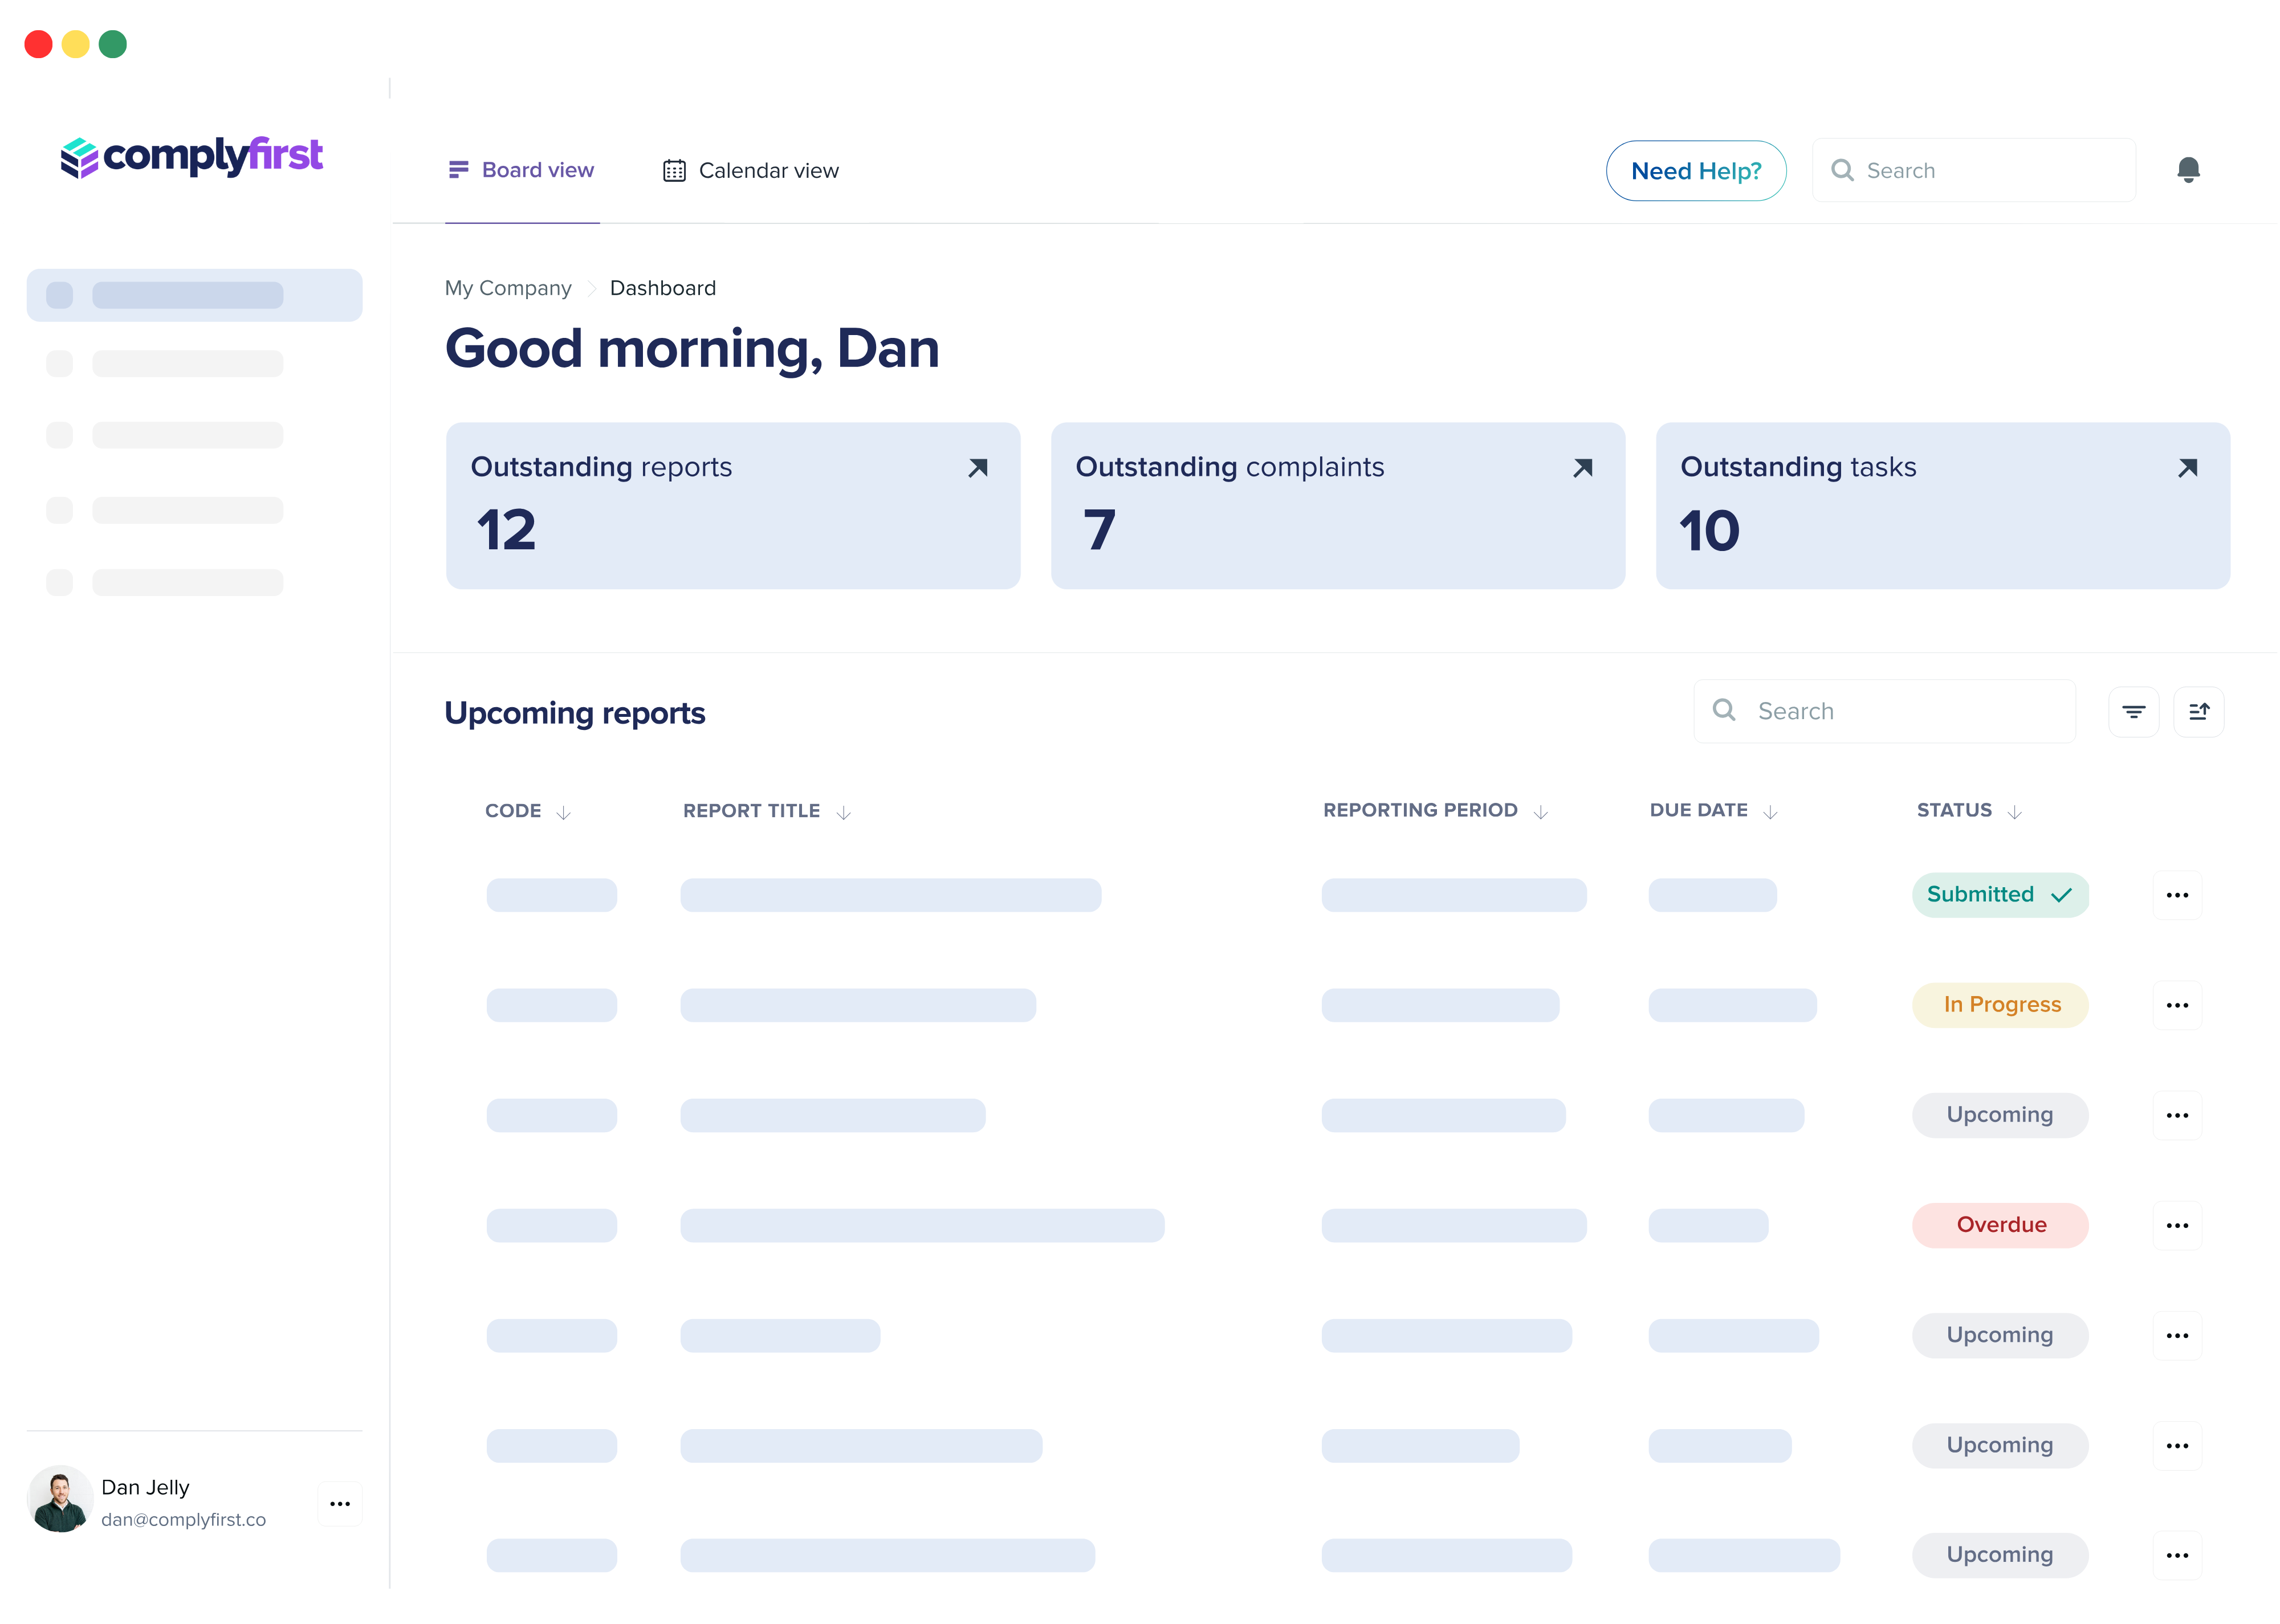Select the Board view tab
The height and width of the screenshot is (1624, 2280).
coord(522,171)
